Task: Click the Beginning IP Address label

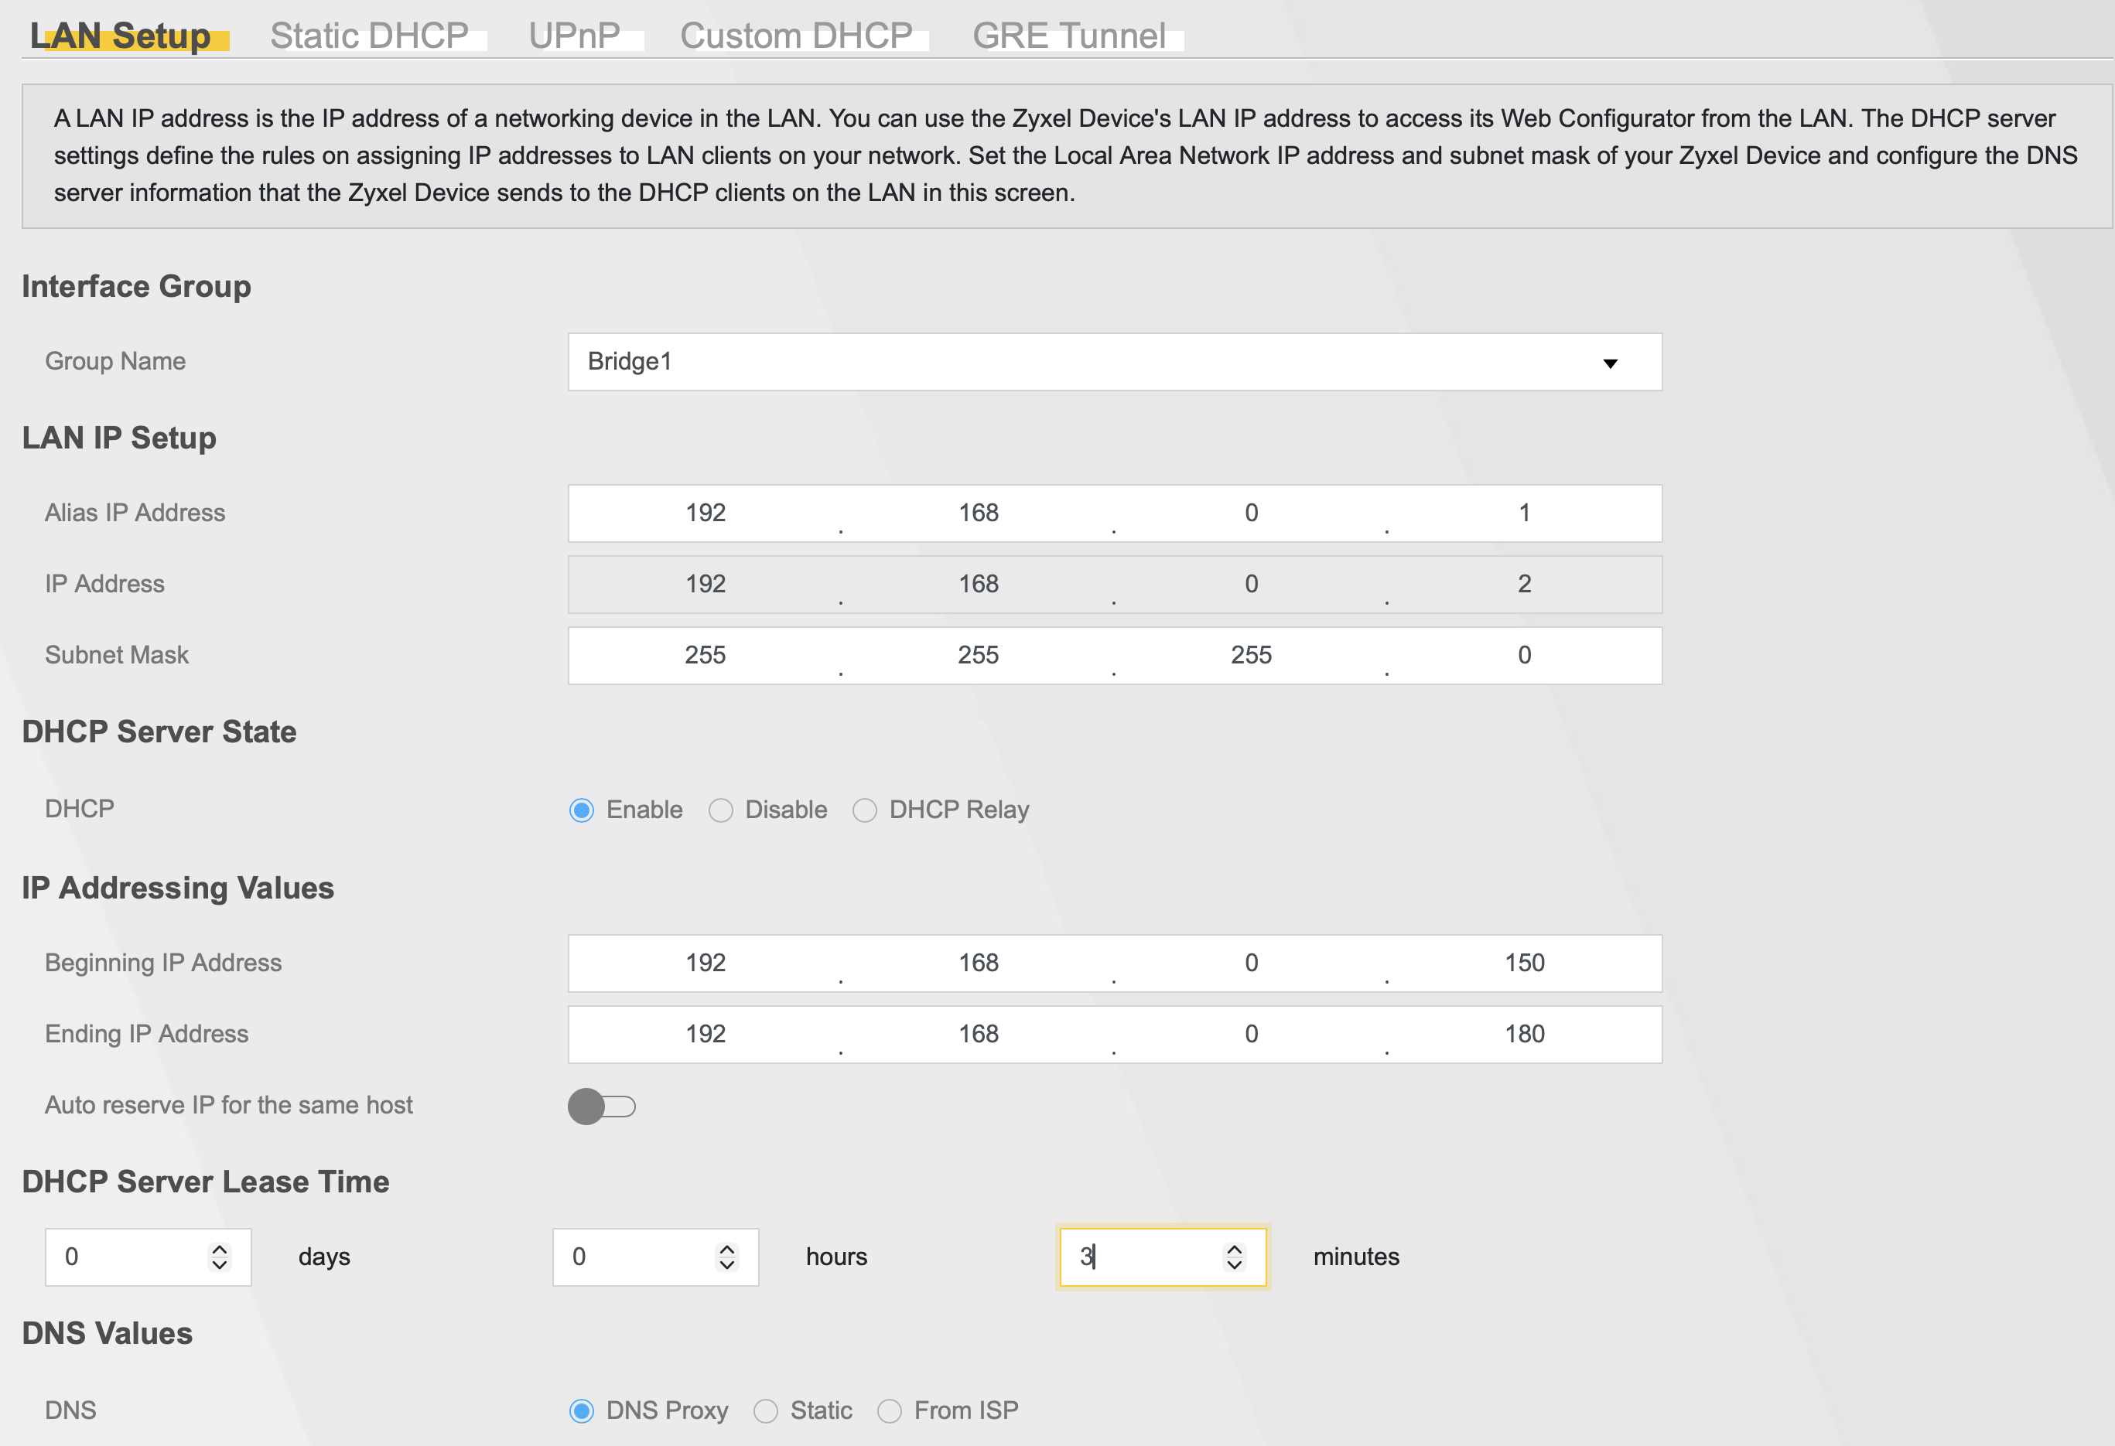Action: point(163,963)
